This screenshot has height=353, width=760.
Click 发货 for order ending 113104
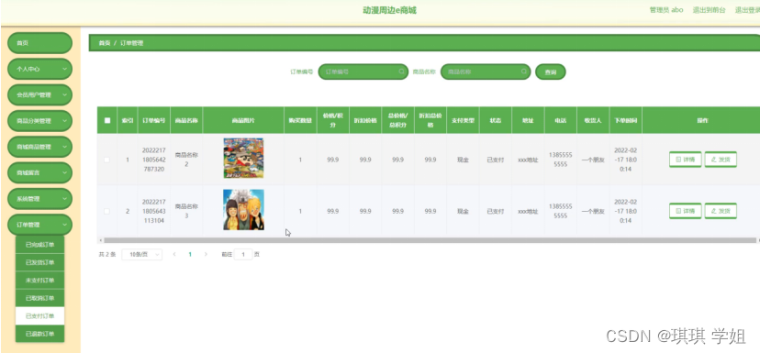point(721,211)
